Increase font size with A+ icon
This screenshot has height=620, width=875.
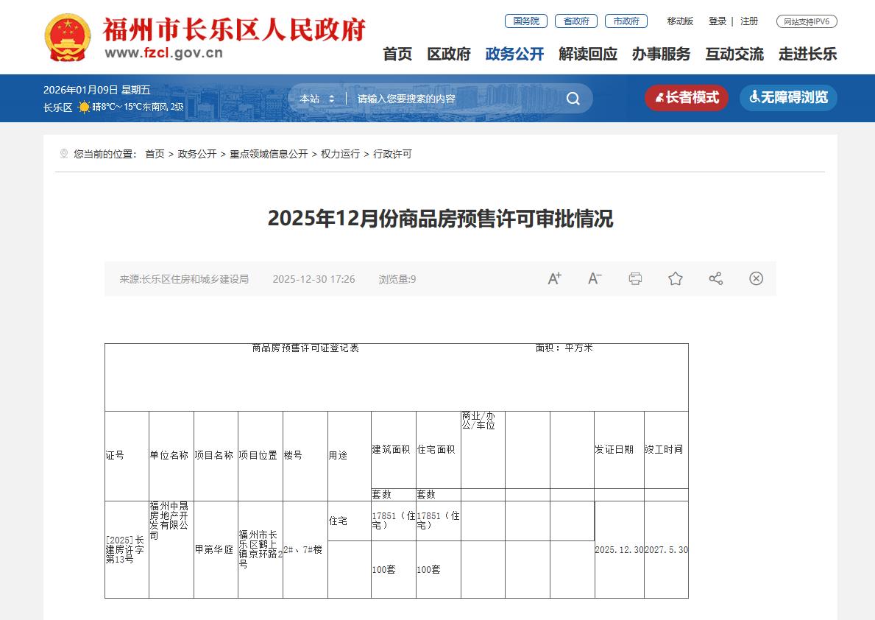pyautogui.click(x=554, y=278)
